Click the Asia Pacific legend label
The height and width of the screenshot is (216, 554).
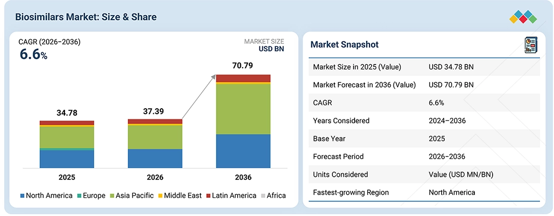[134, 195]
